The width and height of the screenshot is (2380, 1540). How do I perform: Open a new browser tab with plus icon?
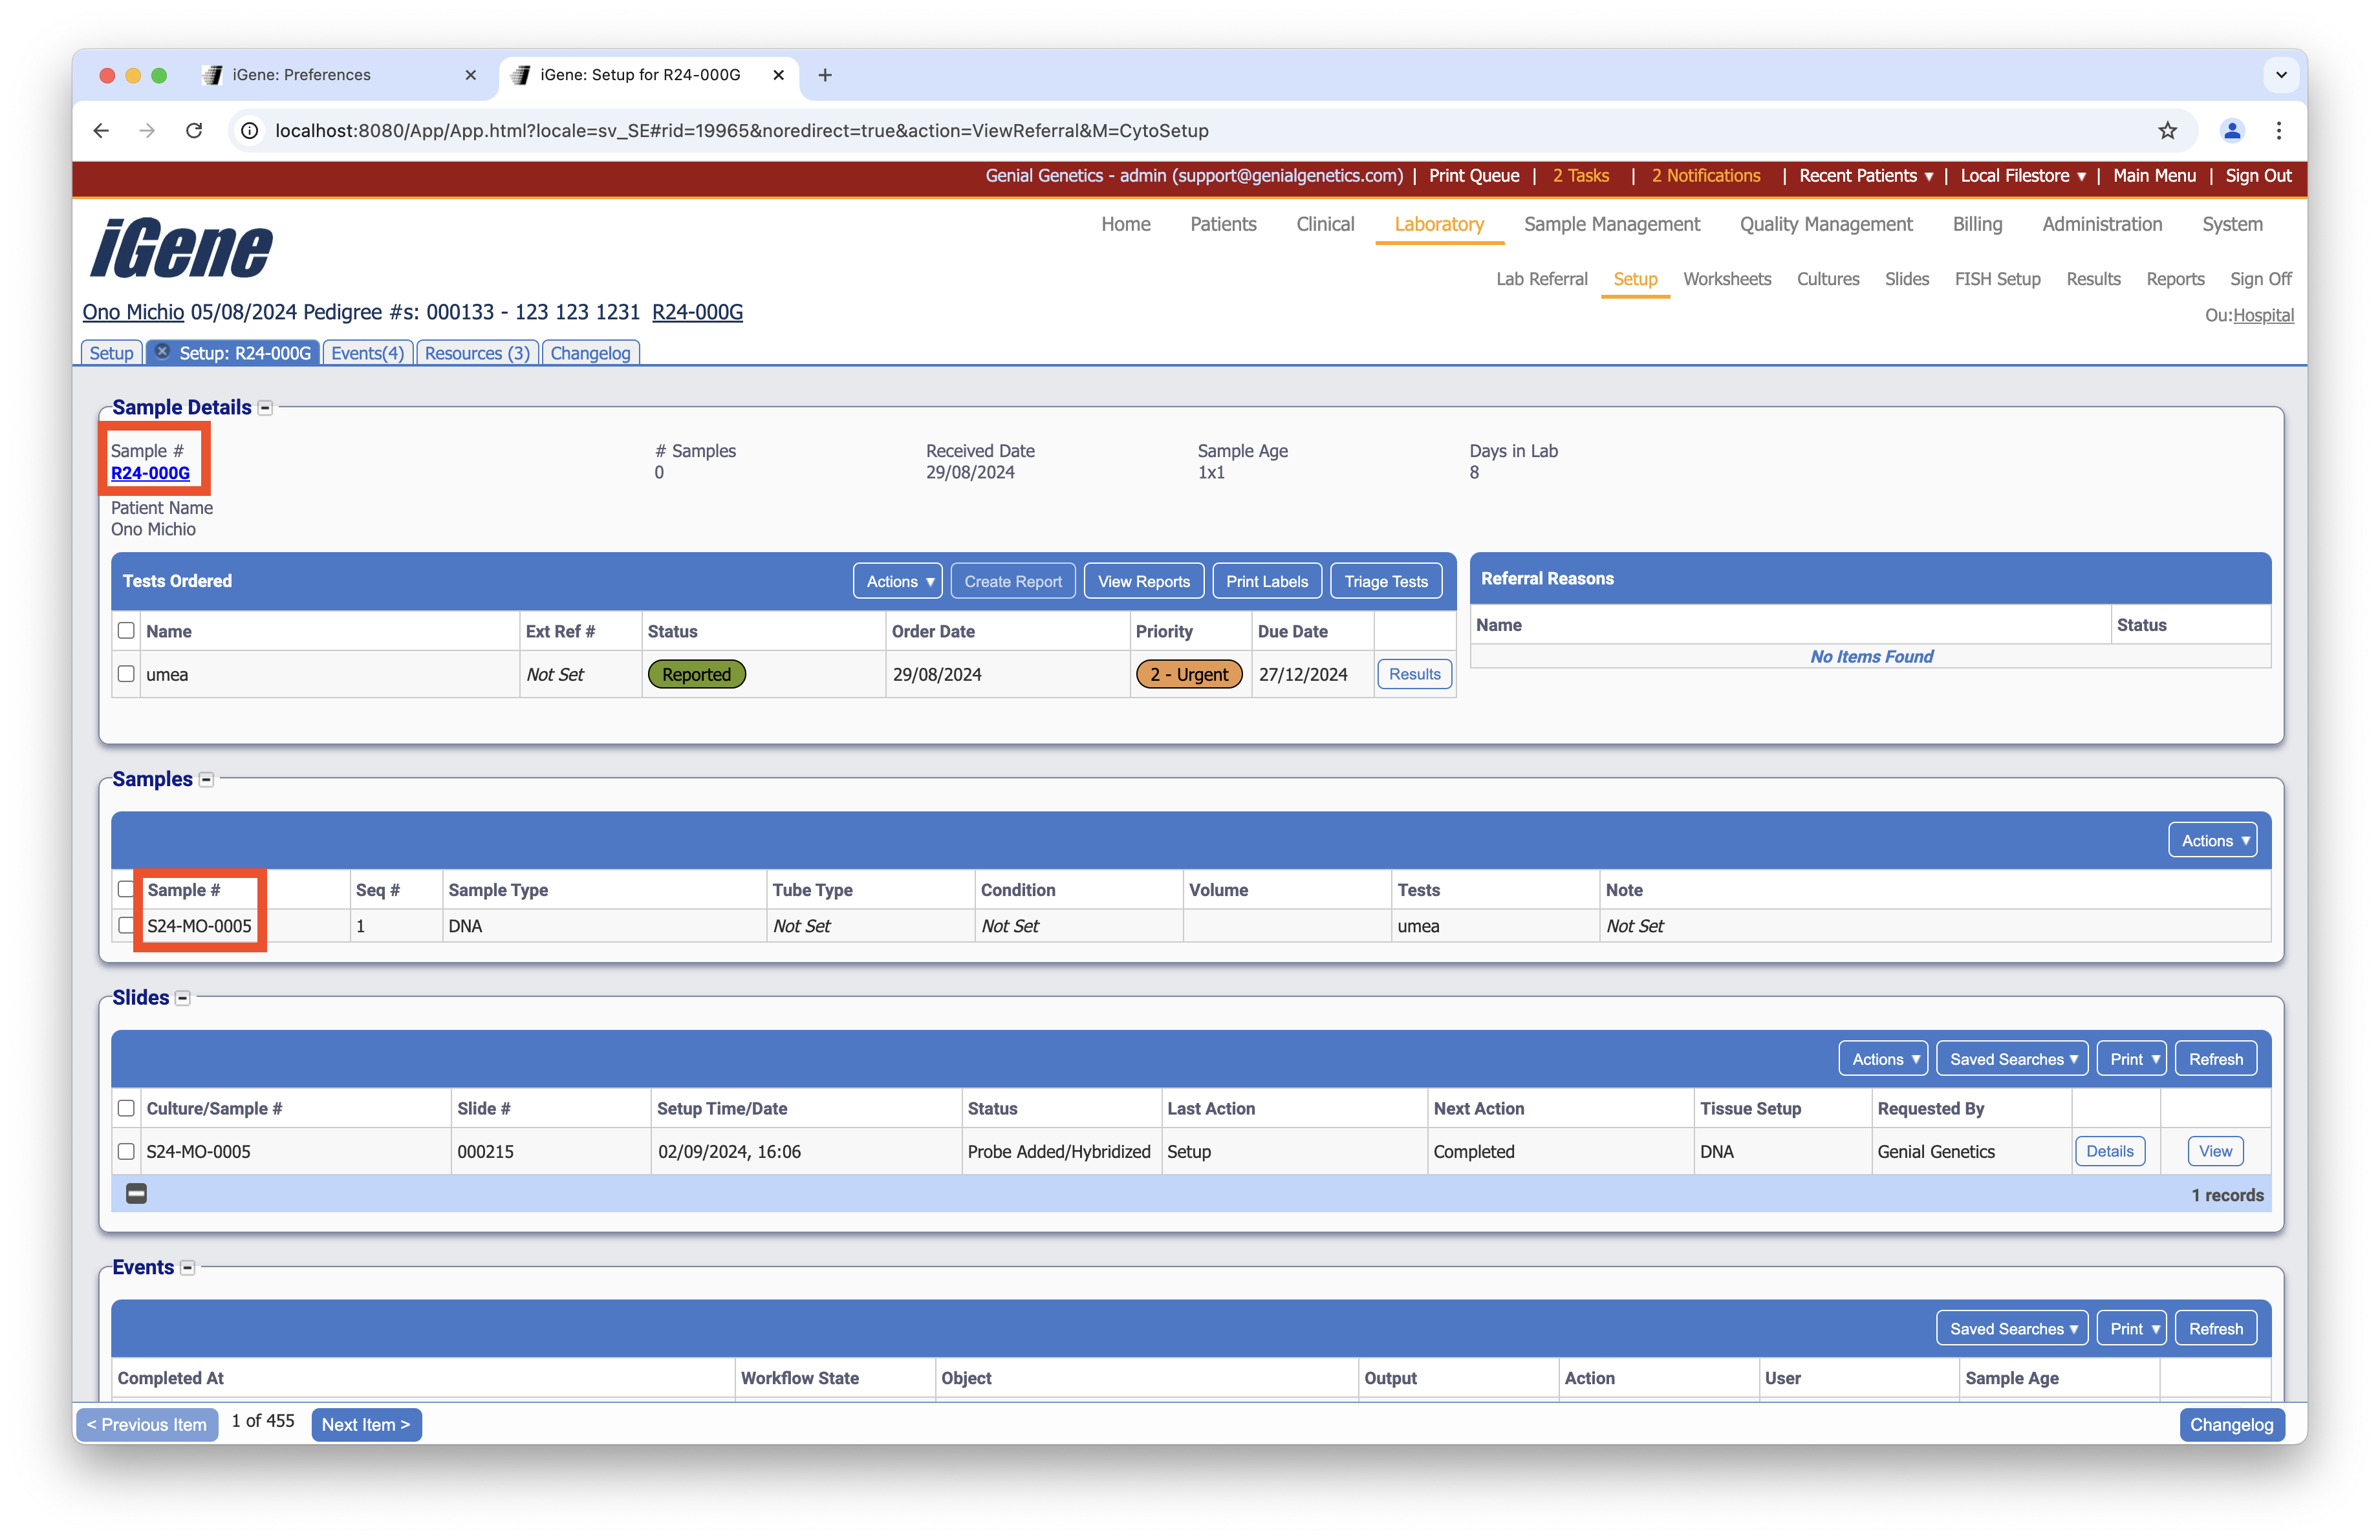tap(825, 75)
